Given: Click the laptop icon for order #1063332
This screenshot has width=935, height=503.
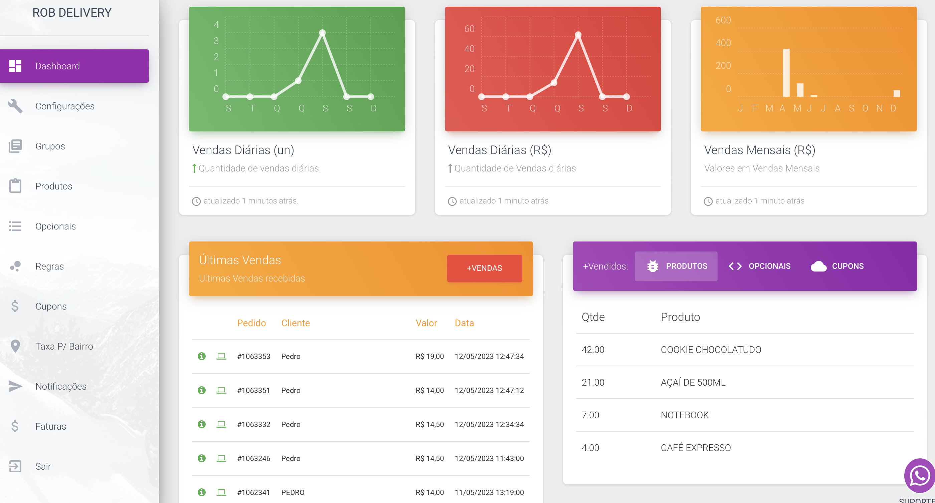Looking at the screenshot, I should coord(221,424).
